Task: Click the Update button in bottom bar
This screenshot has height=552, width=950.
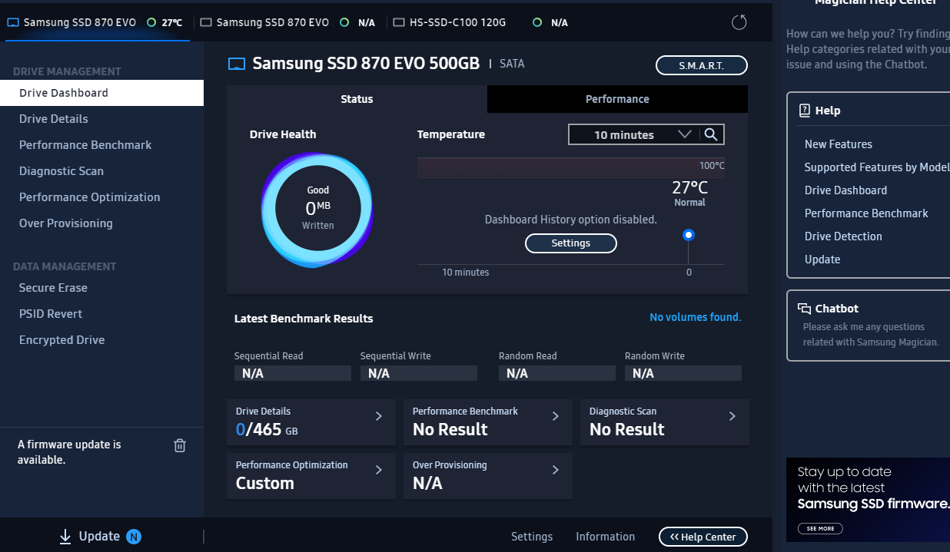Action: coord(100,537)
